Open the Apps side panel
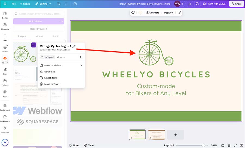The width and height of the screenshot is (245, 148). (5, 94)
